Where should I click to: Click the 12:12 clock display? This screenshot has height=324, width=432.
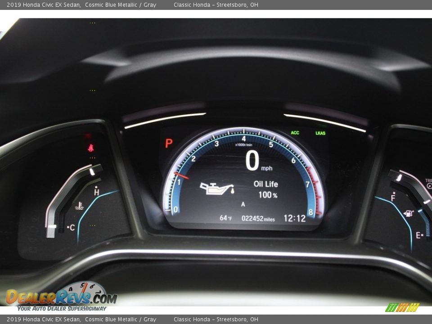[x=295, y=219]
